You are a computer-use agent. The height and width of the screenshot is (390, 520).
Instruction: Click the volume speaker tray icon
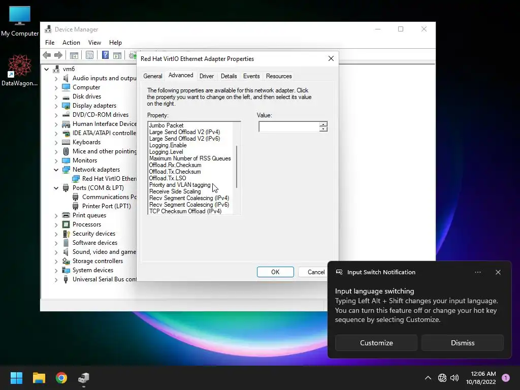point(454,378)
